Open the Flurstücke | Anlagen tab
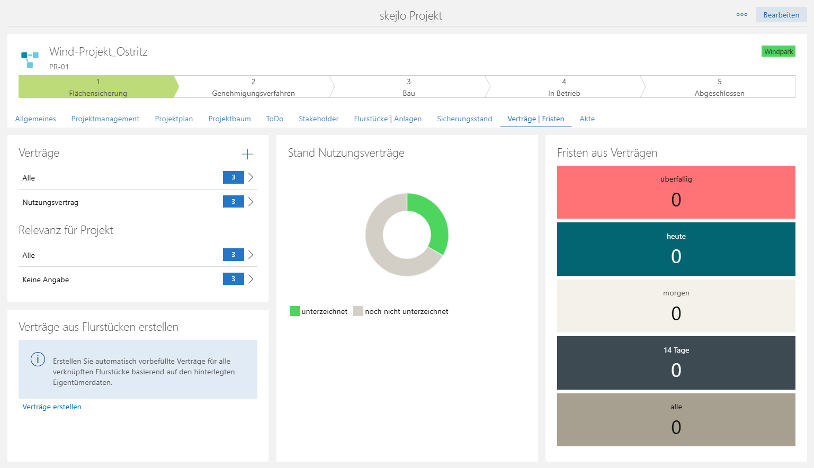 388,119
